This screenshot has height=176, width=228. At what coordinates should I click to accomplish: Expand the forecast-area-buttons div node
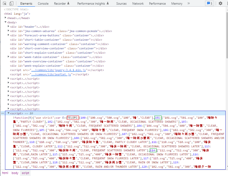8,35
